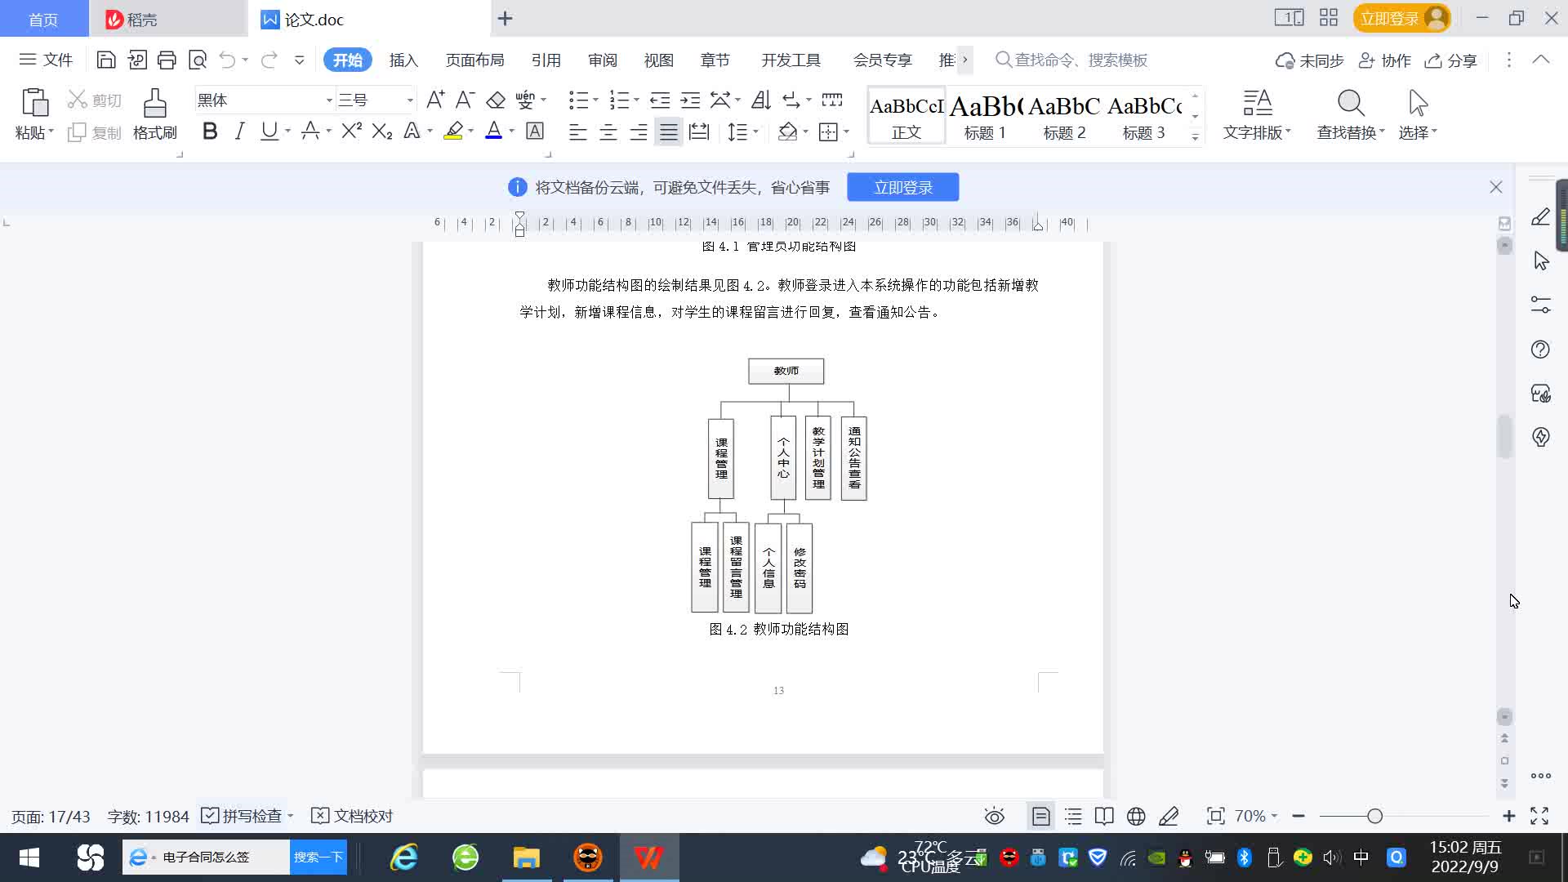Click the superscript X² icon
1568x882 pixels.
coord(351,131)
